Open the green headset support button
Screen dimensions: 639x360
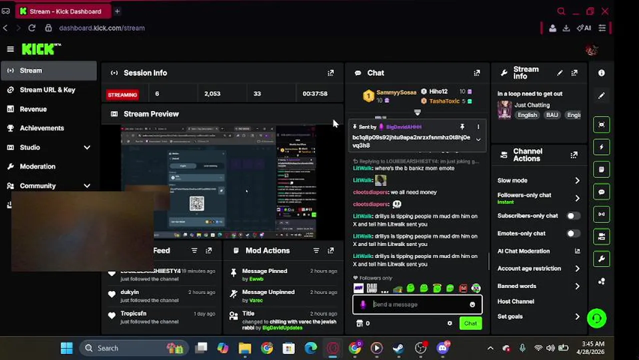pyautogui.click(x=596, y=318)
